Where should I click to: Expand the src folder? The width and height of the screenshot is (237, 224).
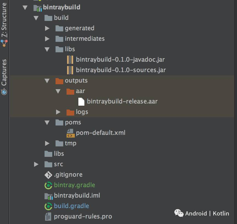(36, 164)
